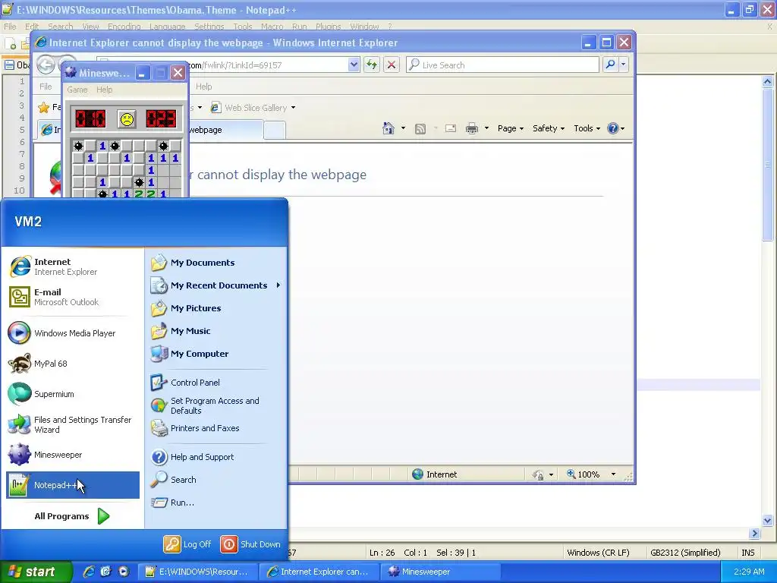Screen dimensions: 777x583
Task: Open Web Slice Gallery dropdown
Action: pyautogui.click(x=294, y=108)
